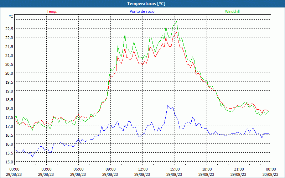Click the 15:00 time axis label

pyautogui.click(x=175, y=169)
